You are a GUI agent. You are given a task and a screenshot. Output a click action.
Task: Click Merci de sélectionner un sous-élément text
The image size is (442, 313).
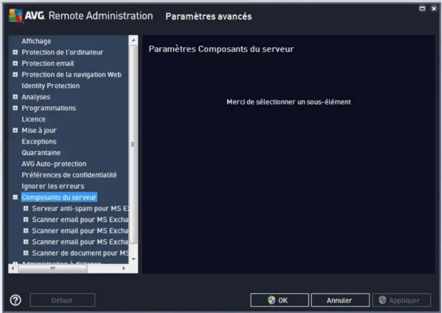tap(289, 102)
